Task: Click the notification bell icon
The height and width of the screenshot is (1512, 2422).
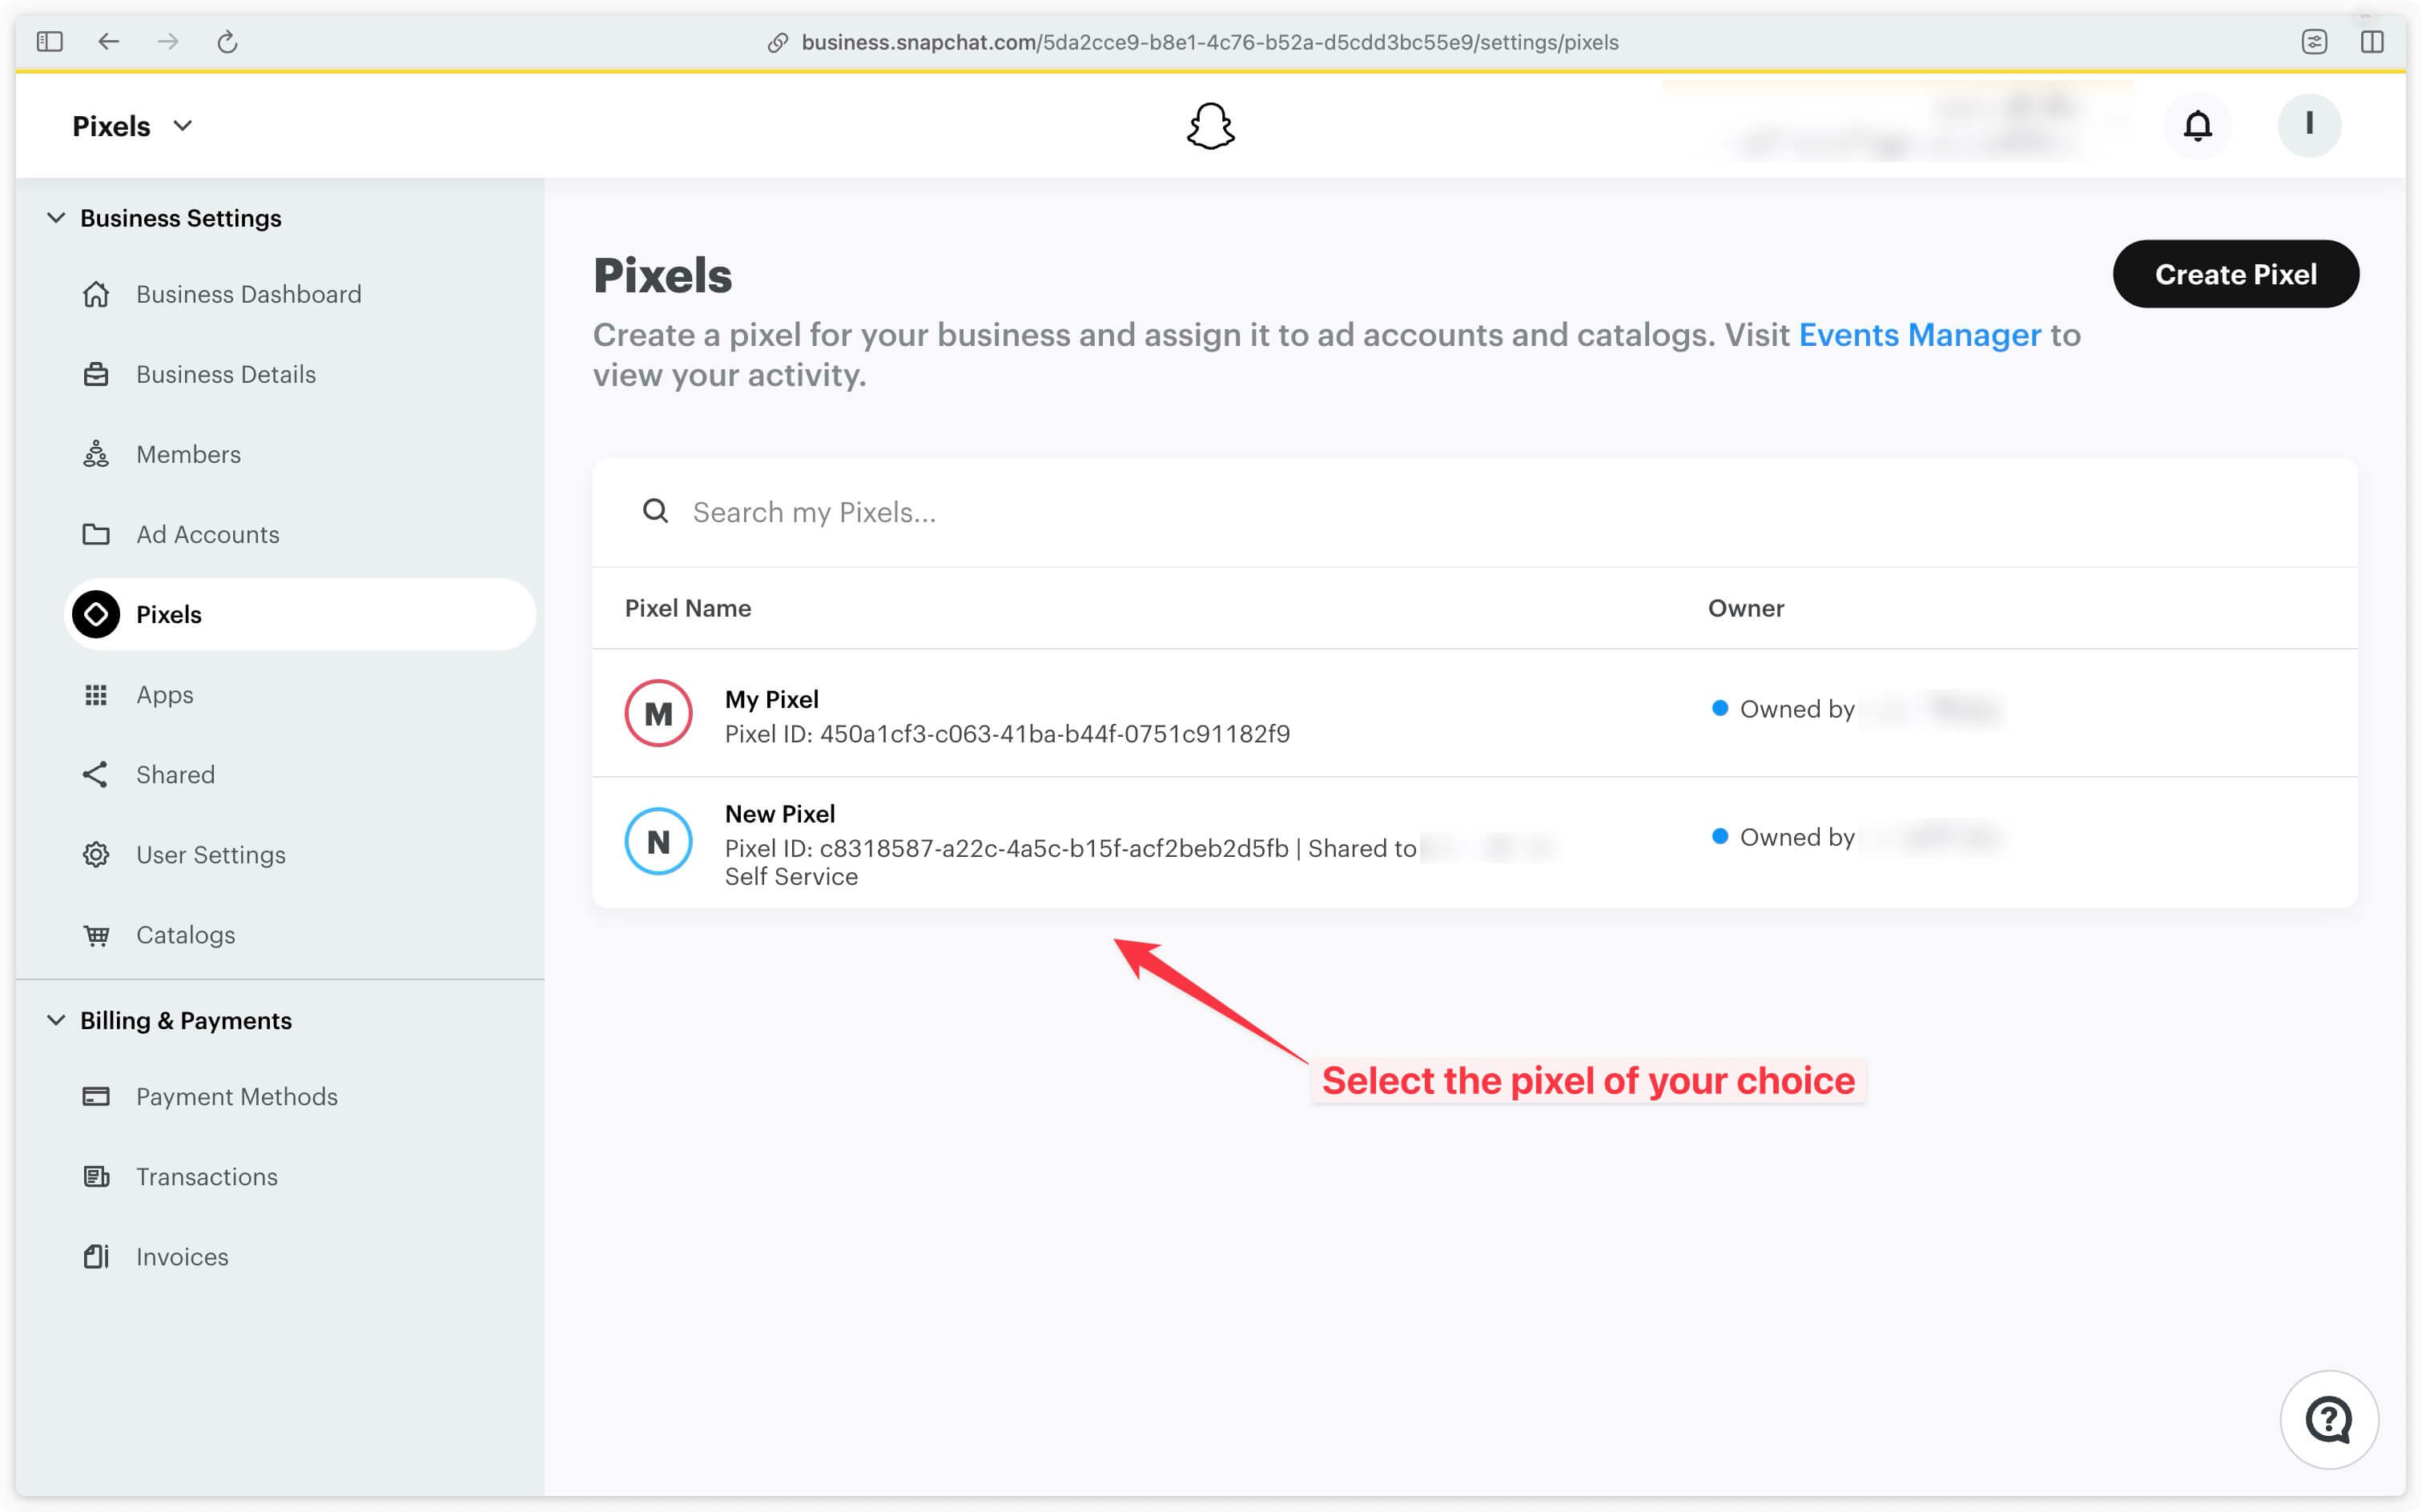Action: pos(2199,123)
